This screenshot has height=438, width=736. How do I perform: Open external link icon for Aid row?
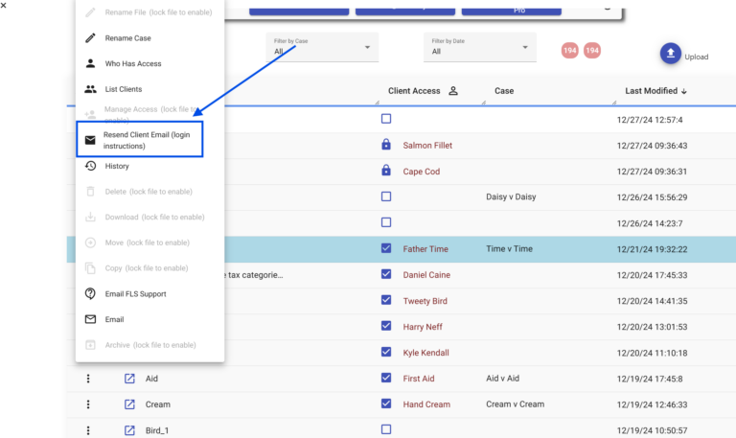coord(129,379)
